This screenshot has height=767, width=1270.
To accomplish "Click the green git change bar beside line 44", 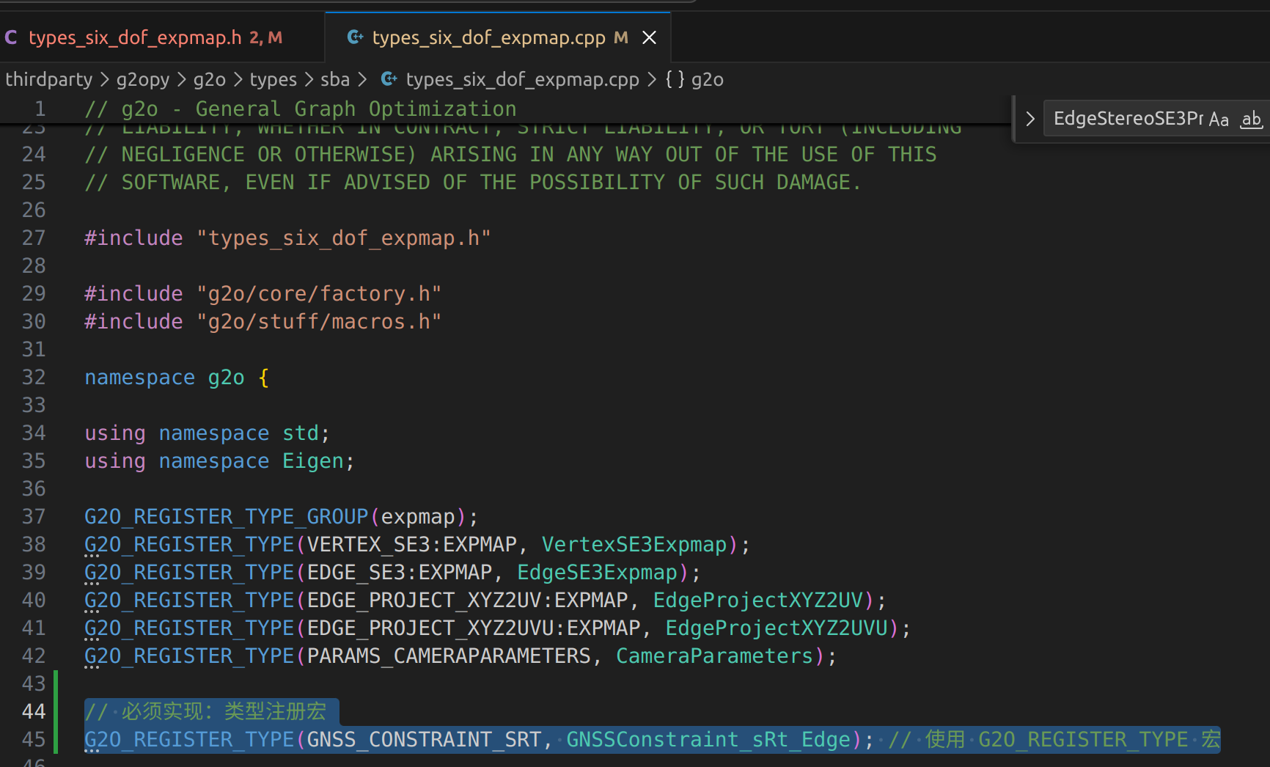I will tap(56, 711).
